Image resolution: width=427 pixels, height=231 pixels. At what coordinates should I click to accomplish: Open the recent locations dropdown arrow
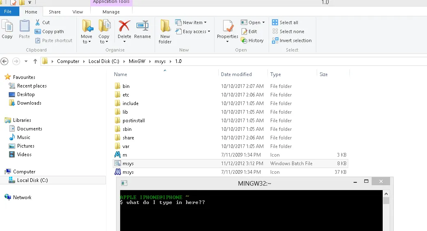point(26,61)
